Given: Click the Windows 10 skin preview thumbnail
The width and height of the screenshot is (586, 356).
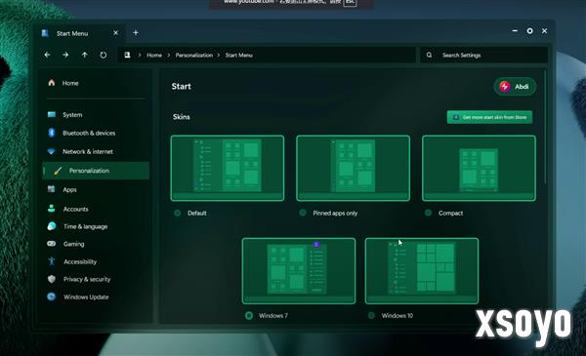Looking at the screenshot, I should coord(422,271).
